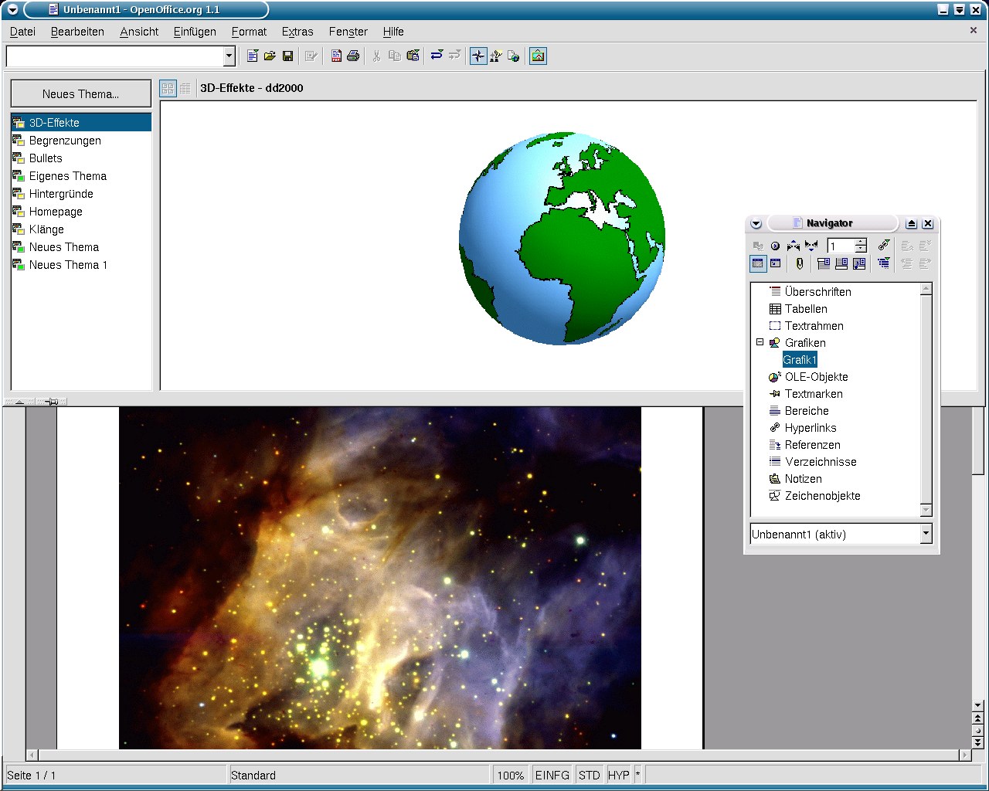This screenshot has height=791, width=989.
Task: Export directly as PDF
Action: (x=336, y=56)
